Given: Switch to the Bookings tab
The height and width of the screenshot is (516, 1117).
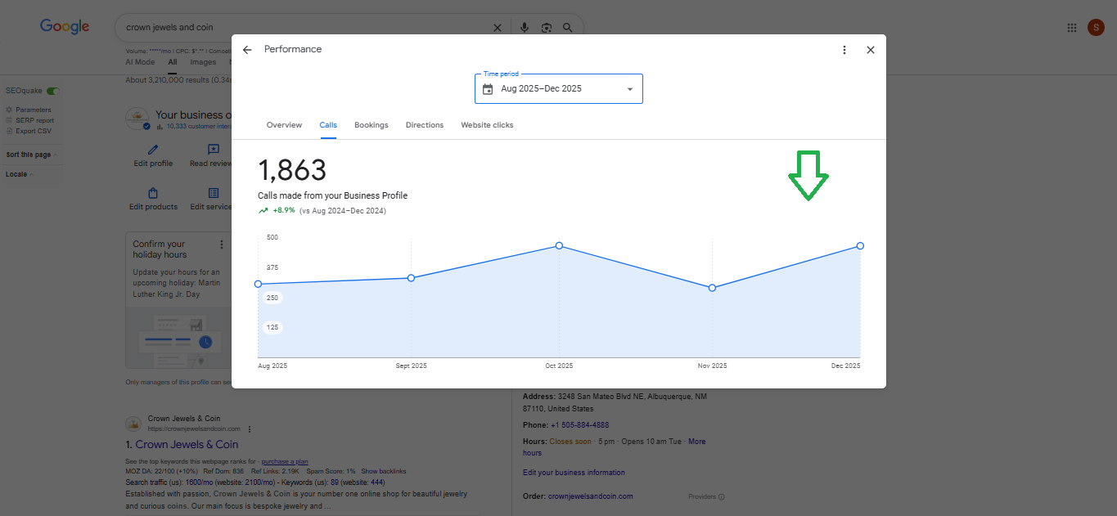Looking at the screenshot, I should pos(372,125).
